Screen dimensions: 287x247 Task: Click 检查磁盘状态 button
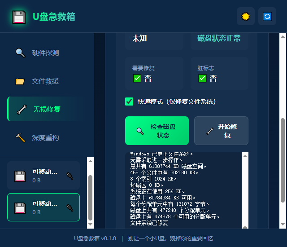click(157, 131)
